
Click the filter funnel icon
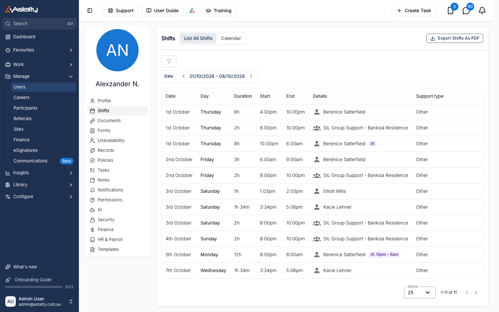click(x=169, y=61)
